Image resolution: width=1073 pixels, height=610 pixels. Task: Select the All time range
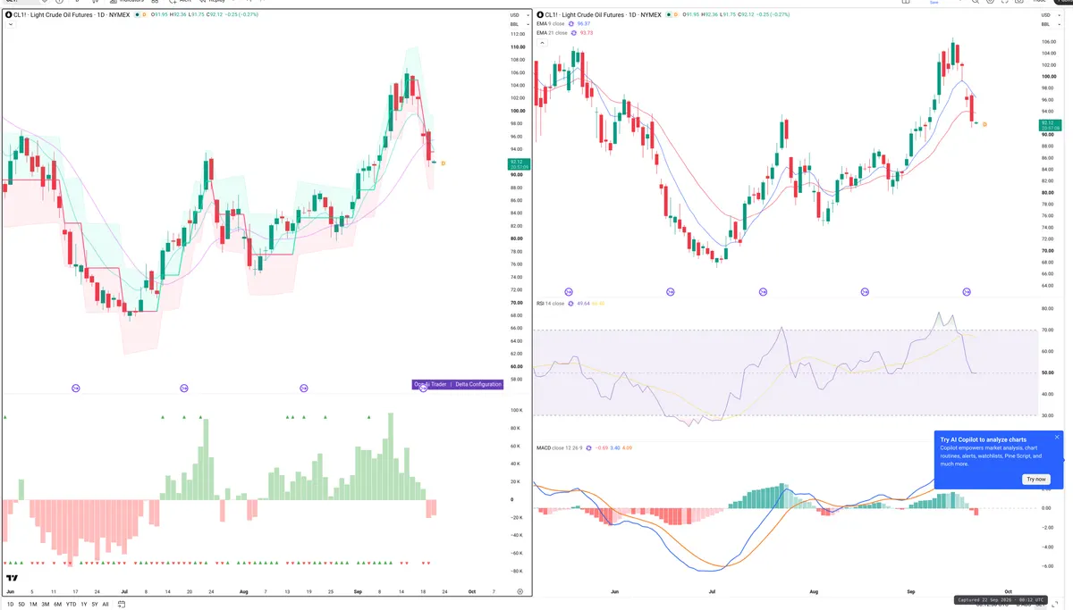point(106,604)
